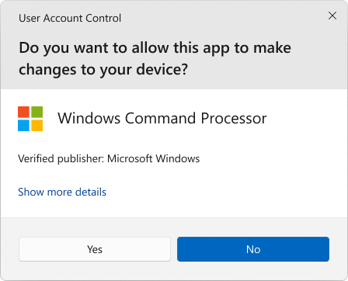Click the yellow square of Windows logo
This screenshot has height=281, width=348.
pos(37,126)
